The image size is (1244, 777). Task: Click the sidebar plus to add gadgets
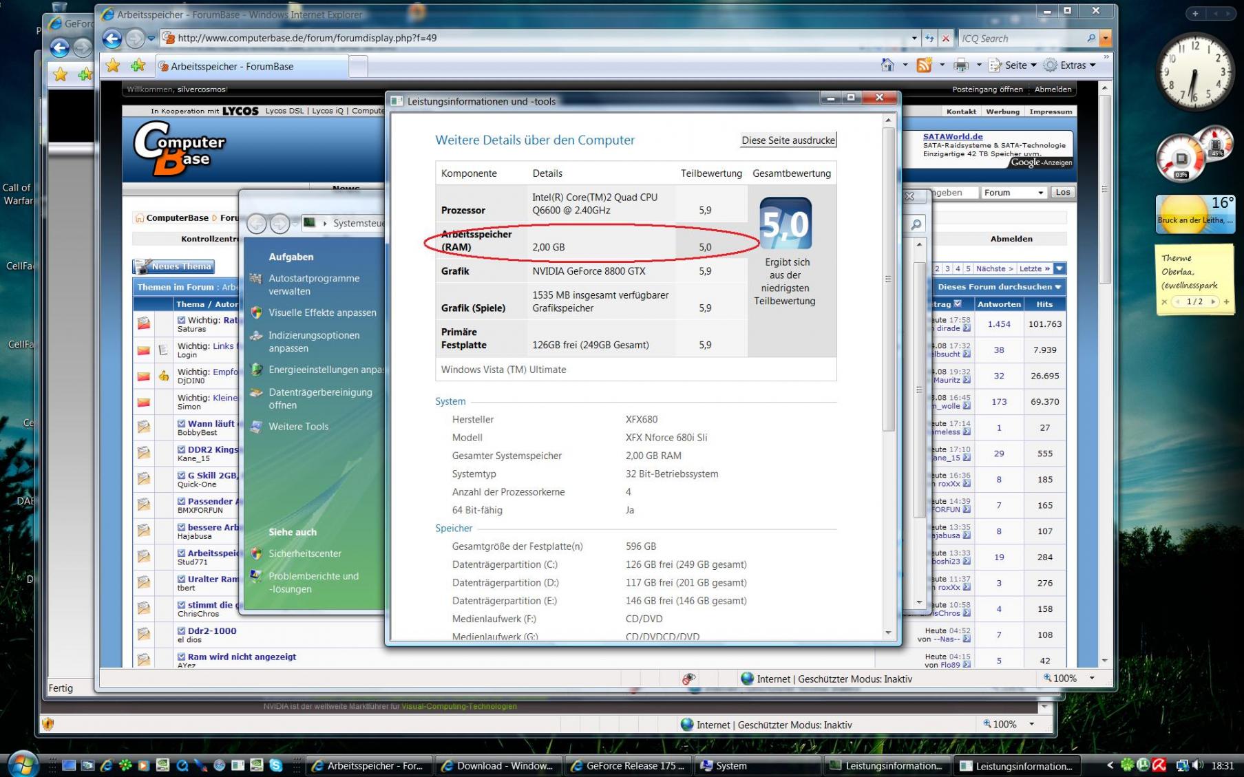point(1196,13)
